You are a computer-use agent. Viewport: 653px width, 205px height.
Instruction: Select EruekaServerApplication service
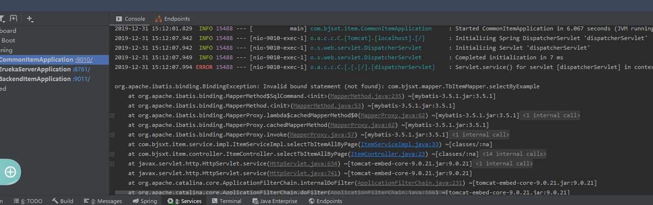tap(35, 69)
